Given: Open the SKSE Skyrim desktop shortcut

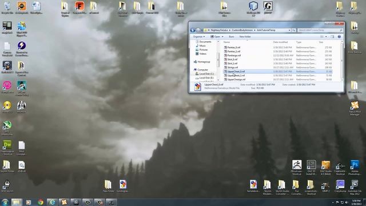Looking at the screenshot, I should coord(7,186).
